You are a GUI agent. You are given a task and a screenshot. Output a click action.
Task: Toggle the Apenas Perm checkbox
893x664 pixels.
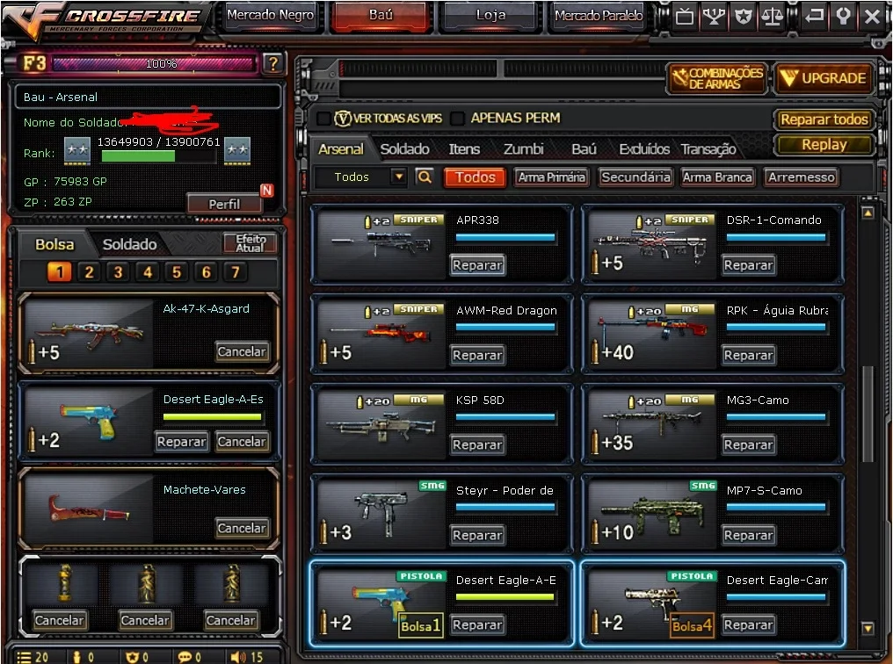click(457, 119)
